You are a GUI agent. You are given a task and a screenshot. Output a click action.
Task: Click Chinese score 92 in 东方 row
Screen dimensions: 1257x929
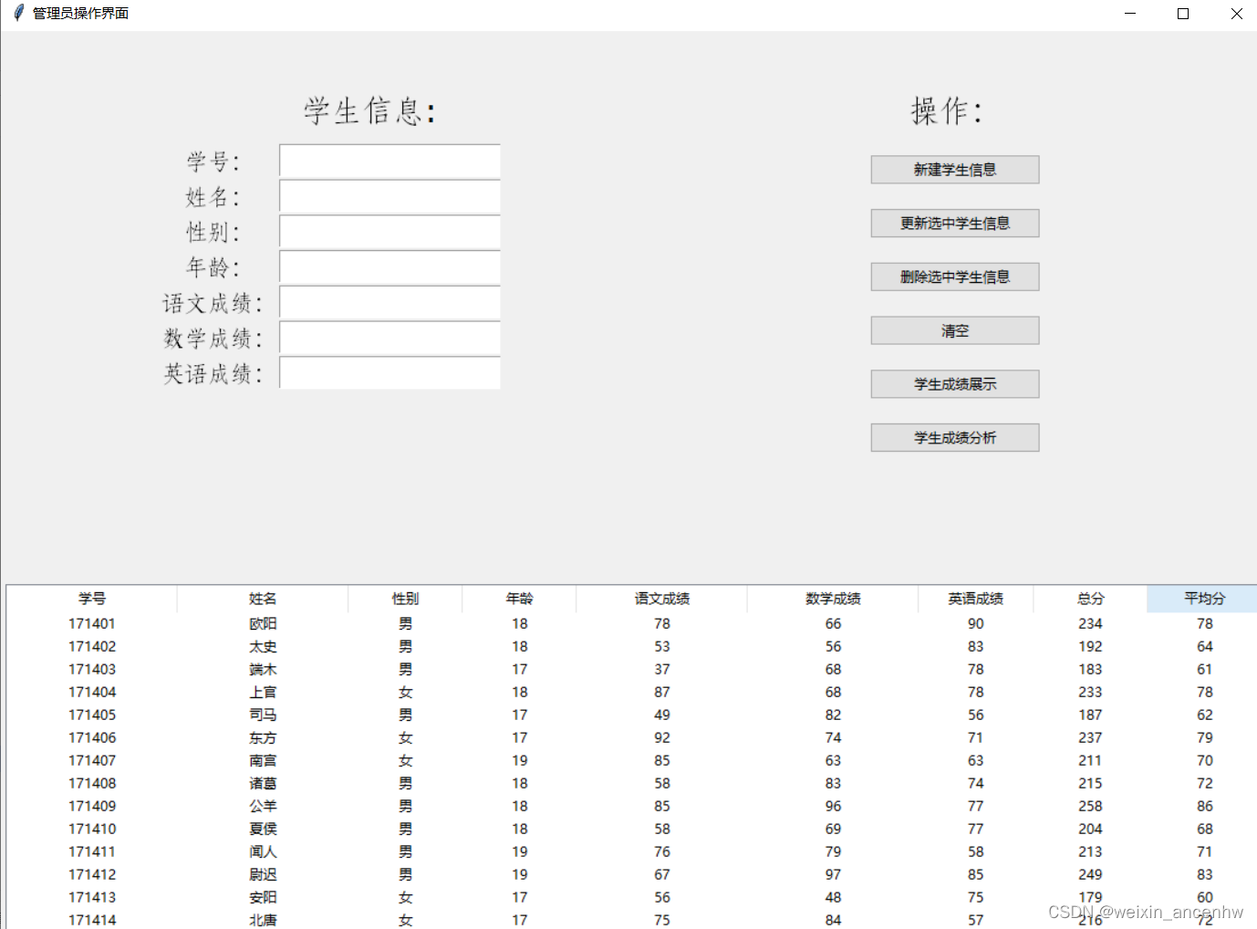tap(662, 738)
